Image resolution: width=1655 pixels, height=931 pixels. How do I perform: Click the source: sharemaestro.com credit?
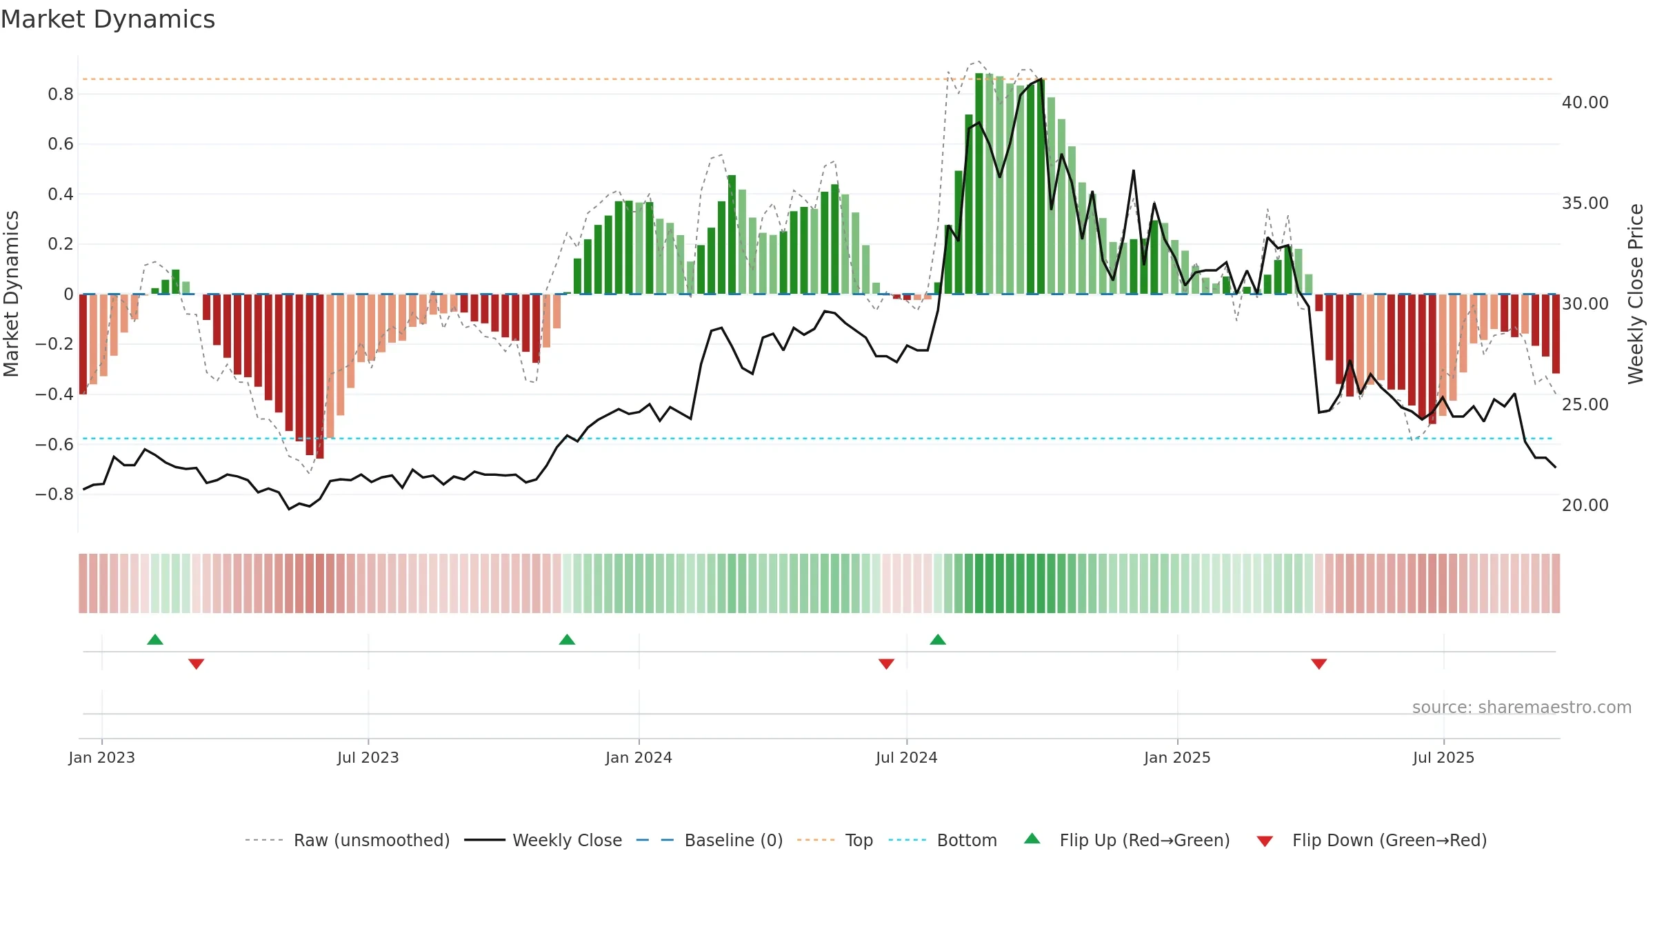pos(1522,707)
